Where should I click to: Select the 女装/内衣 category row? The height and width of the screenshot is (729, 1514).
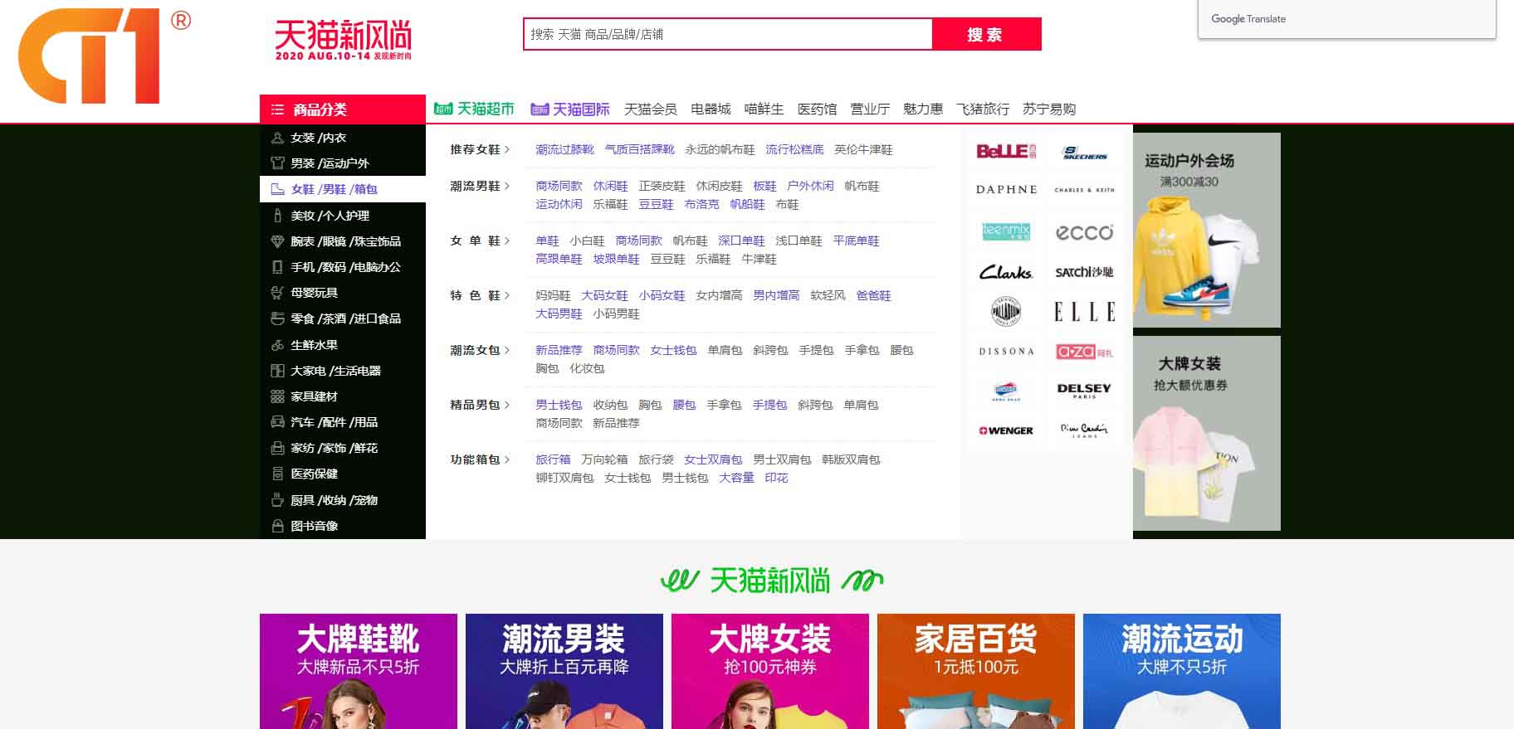click(x=343, y=138)
